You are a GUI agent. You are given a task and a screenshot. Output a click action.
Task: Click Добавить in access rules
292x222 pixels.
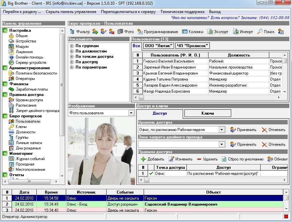point(152,159)
